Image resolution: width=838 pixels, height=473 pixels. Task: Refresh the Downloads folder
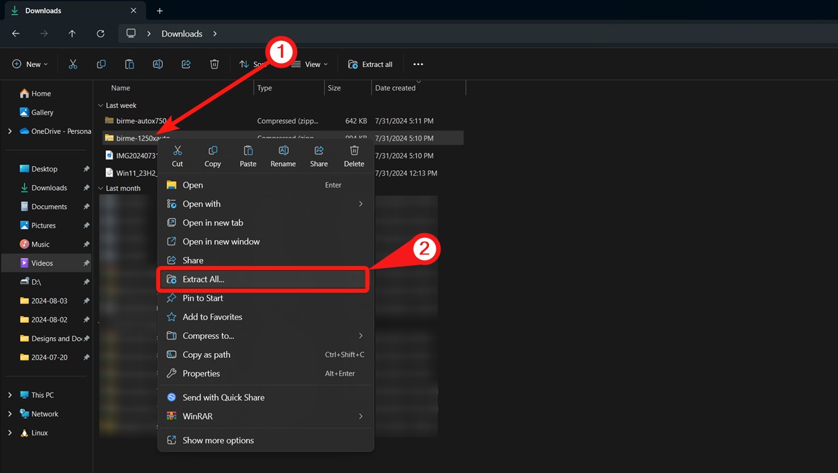point(101,33)
